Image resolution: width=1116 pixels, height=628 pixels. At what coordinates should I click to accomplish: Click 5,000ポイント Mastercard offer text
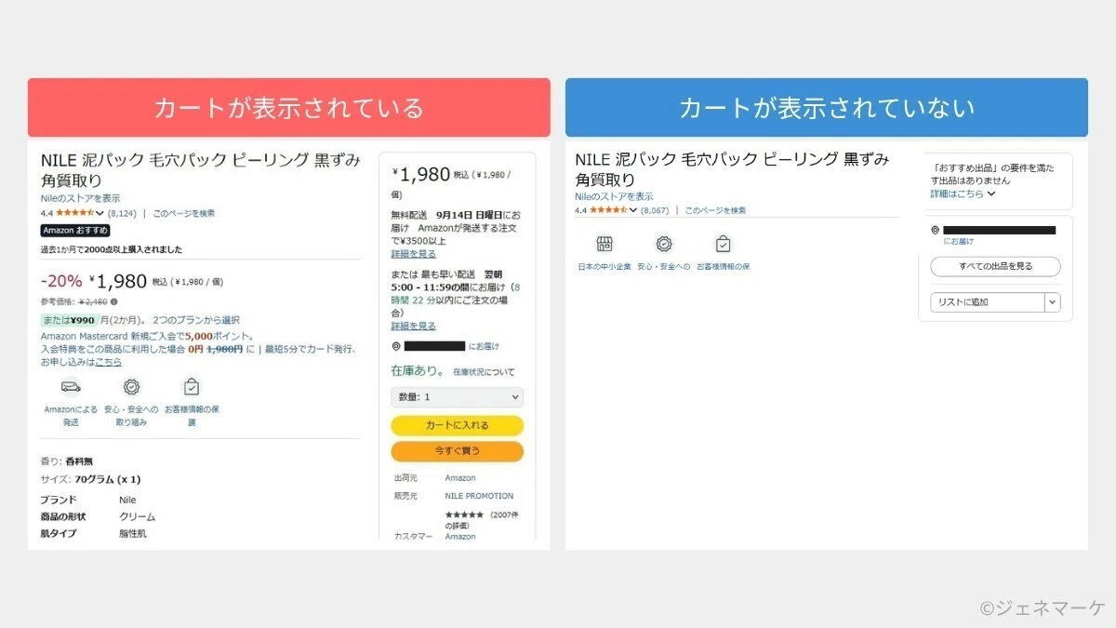(219, 336)
